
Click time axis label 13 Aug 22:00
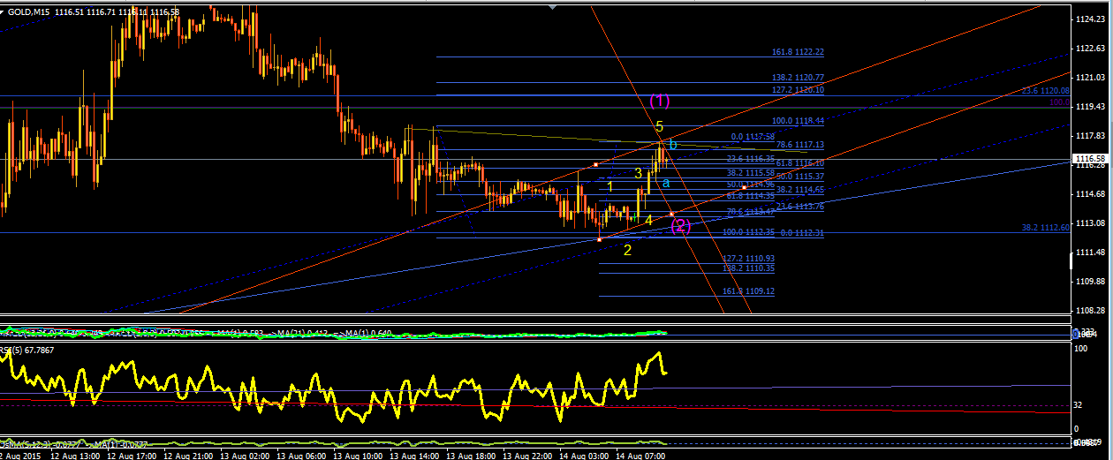click(528, 456)
